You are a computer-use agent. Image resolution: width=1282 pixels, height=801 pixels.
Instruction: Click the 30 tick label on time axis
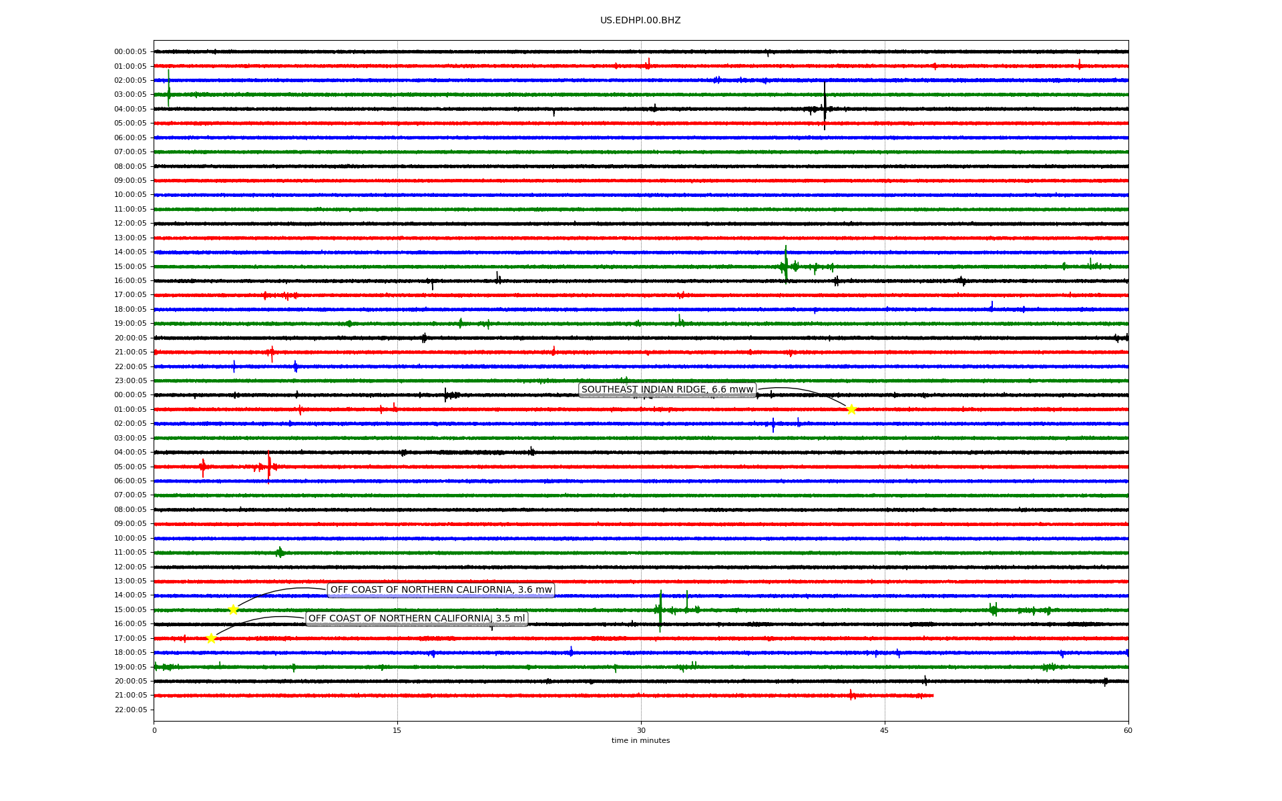click(x=641, y=730)
